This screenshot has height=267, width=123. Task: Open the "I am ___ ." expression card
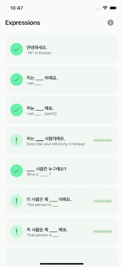pos(62,80)
